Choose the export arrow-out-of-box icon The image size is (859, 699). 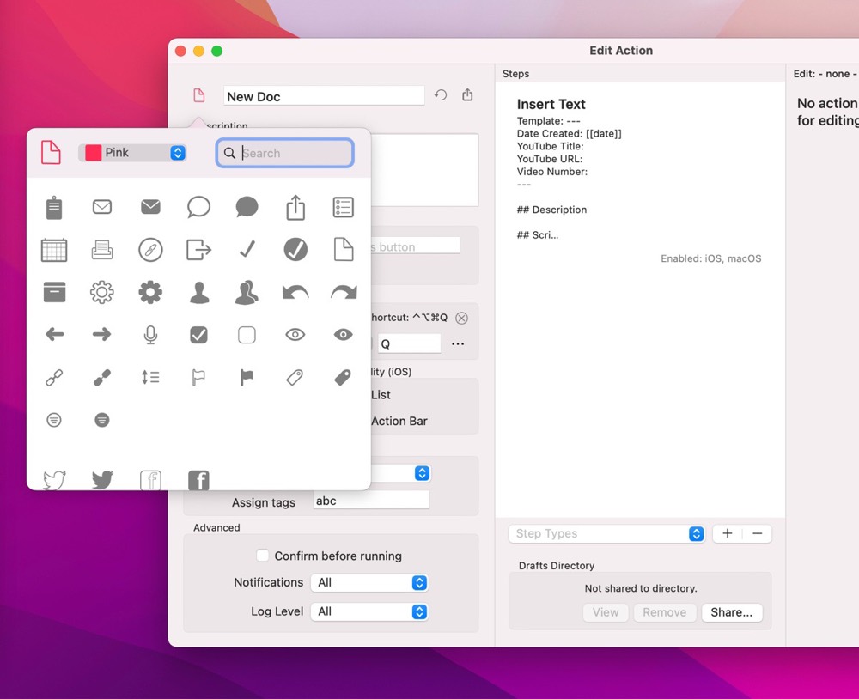pyautogui.click(x=198, y=250)
